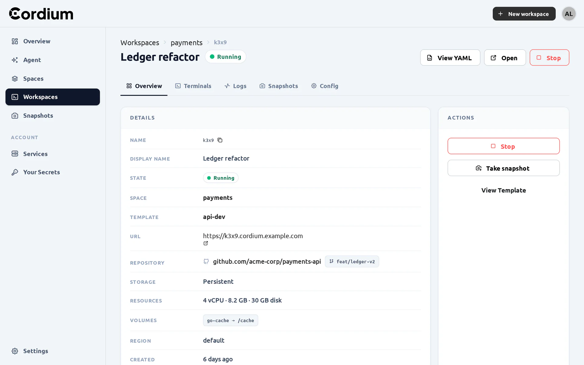Screen dimensions: 584x365
Task: Click the Running badge in State row
Action: (221, 178)
